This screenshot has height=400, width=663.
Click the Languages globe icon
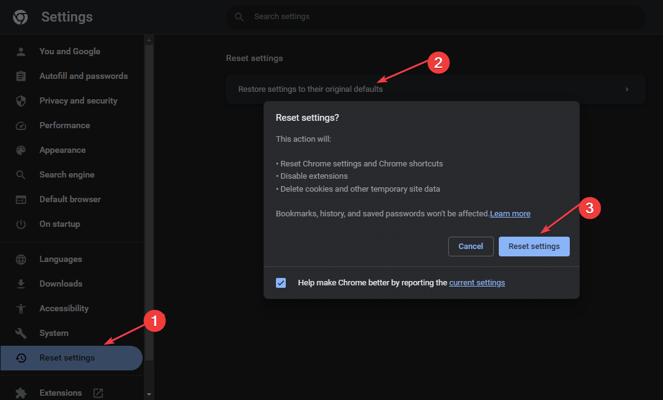(x=21, y=259)
